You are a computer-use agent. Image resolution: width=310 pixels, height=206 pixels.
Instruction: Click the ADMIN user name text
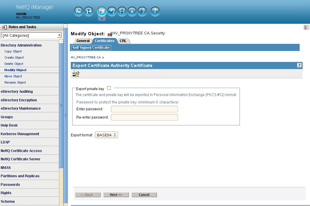click(x=21, y=14)
